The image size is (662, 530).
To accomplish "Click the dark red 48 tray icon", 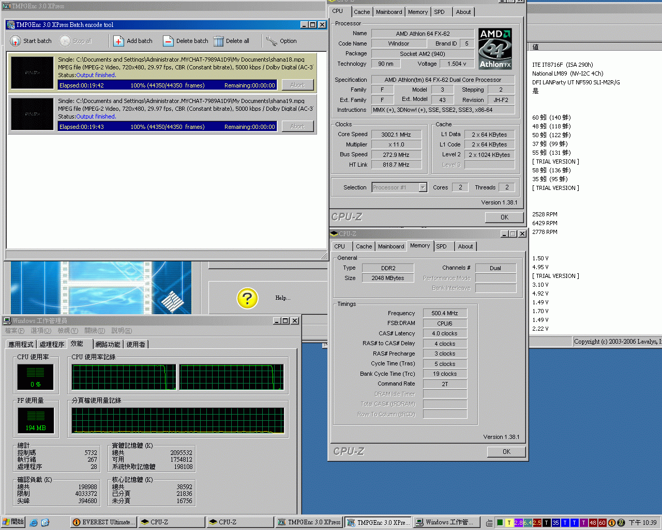I will pyautogui.click(x=593, y=523).
